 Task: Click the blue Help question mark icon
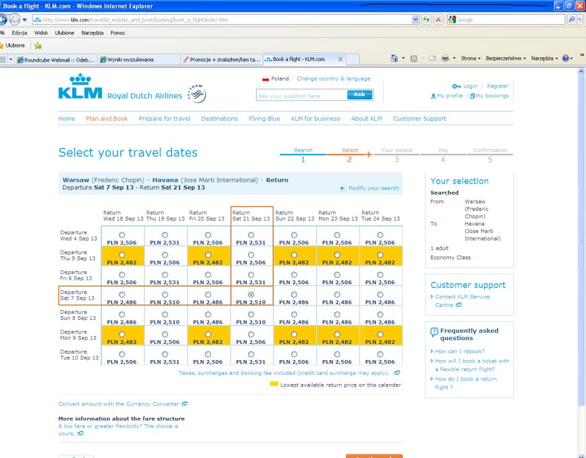[566, 59]
